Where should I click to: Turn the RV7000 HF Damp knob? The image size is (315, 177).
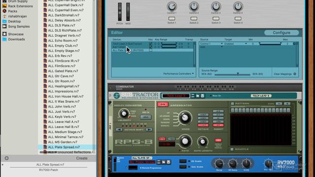coord(233,164)
